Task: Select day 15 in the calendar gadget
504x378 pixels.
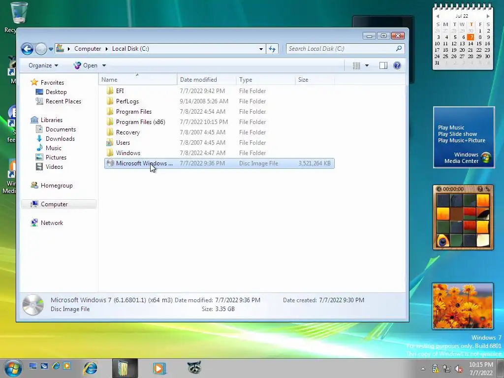Action: click(x=479, y=43)
